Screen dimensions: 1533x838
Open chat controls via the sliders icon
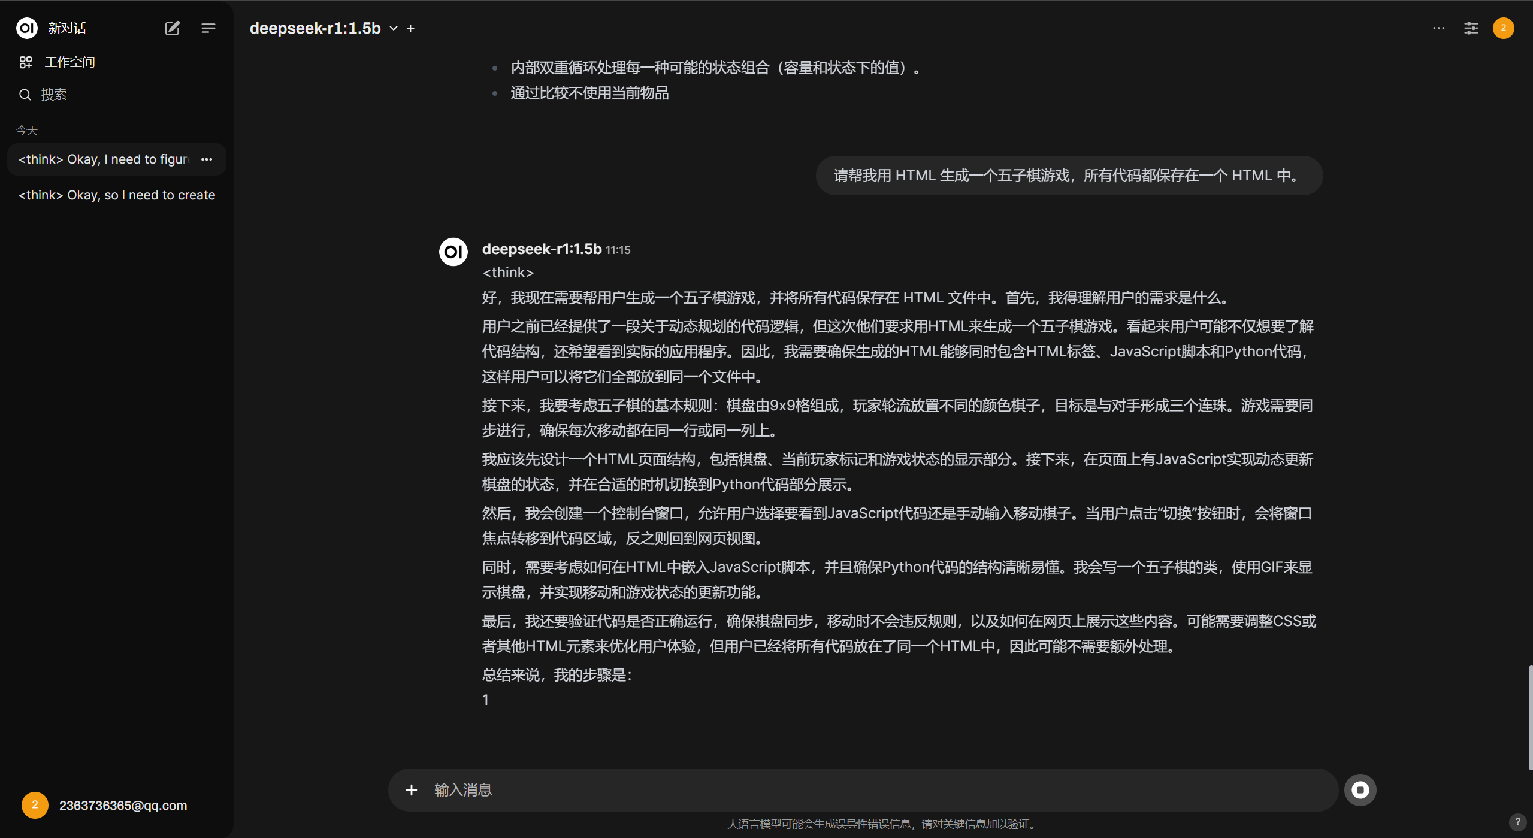[x=1471, y=28]
